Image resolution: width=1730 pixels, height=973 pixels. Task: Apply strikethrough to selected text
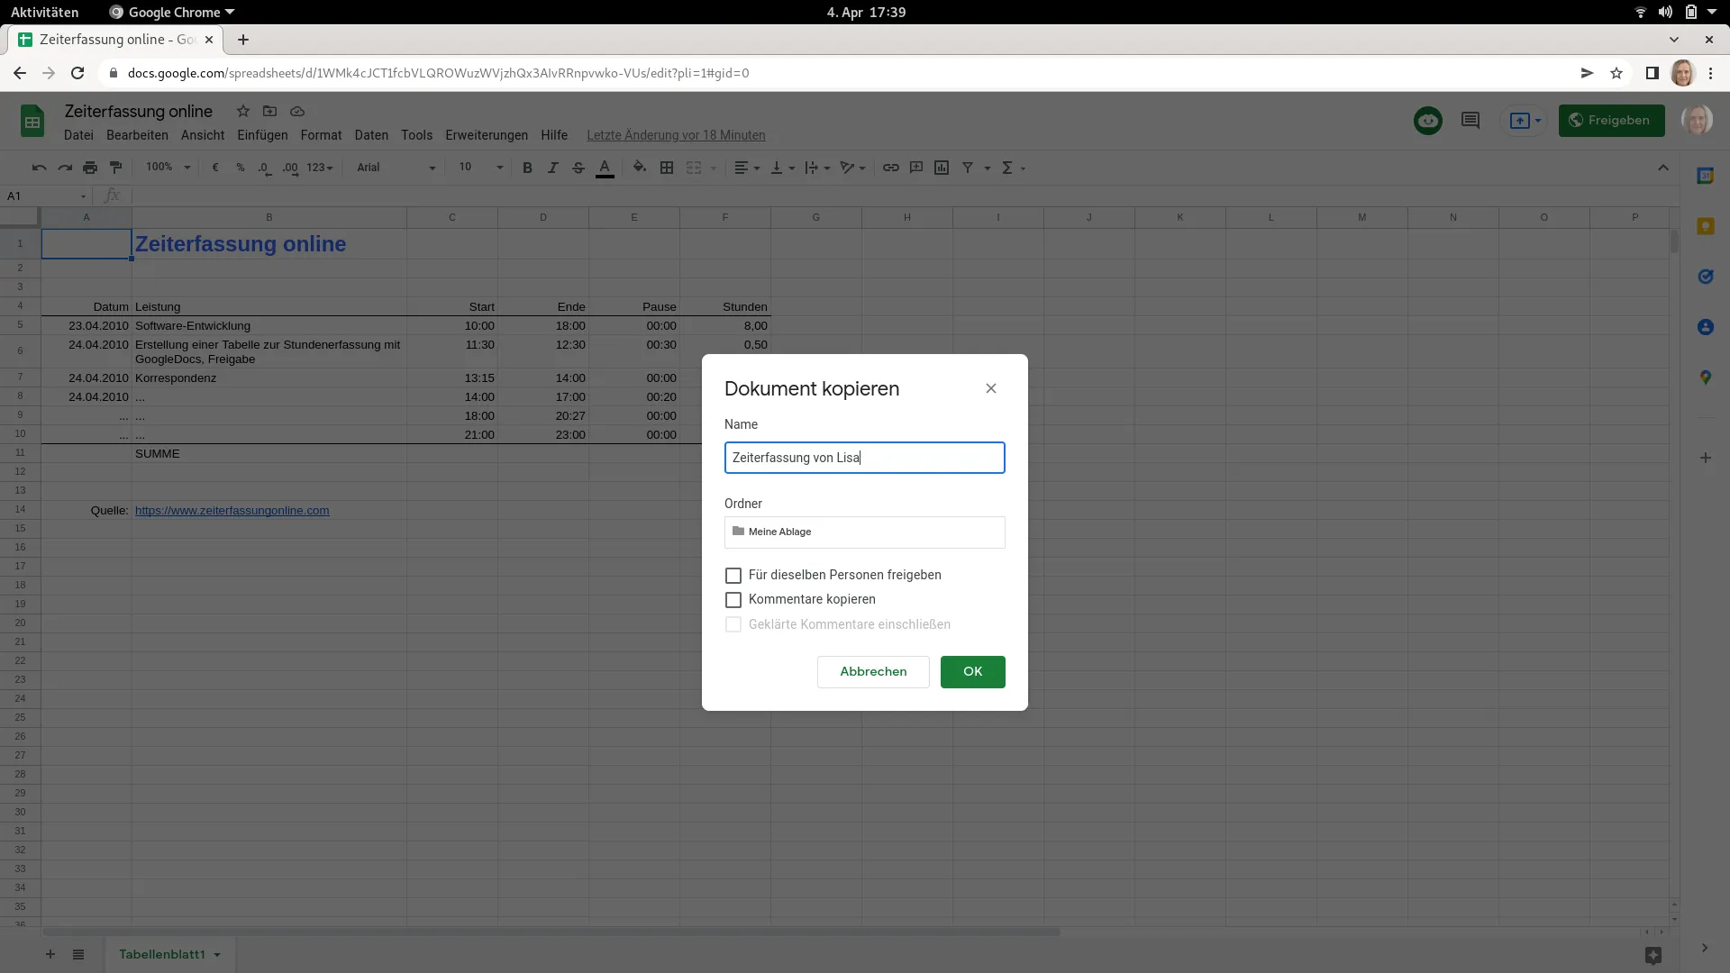click(x=579, y=168)
